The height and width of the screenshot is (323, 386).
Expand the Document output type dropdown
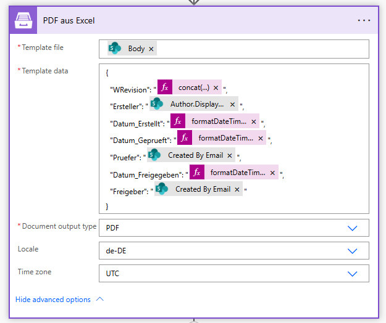pyautogui.click(x=352, y=227)
